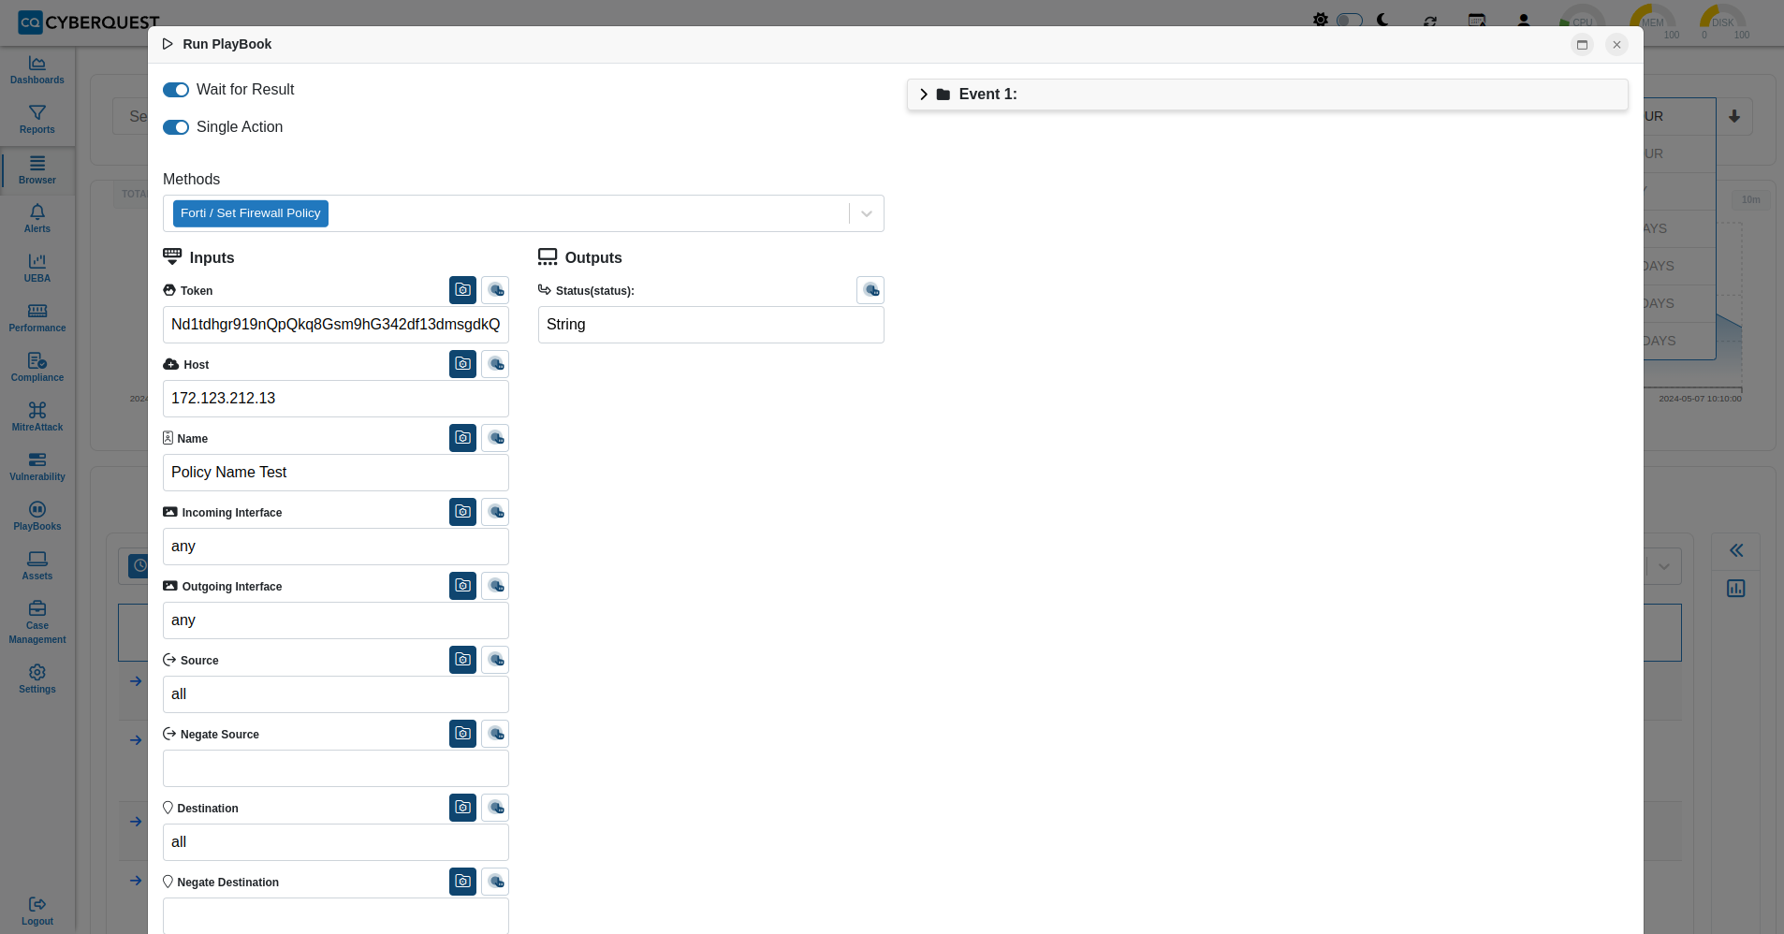This screenshot has height=934, width=1784.
Task: Expand the Event 1 folder row
Action: (x=1267, y=95)
